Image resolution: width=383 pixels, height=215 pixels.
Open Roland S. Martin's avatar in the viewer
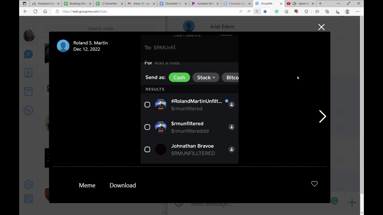63,46
